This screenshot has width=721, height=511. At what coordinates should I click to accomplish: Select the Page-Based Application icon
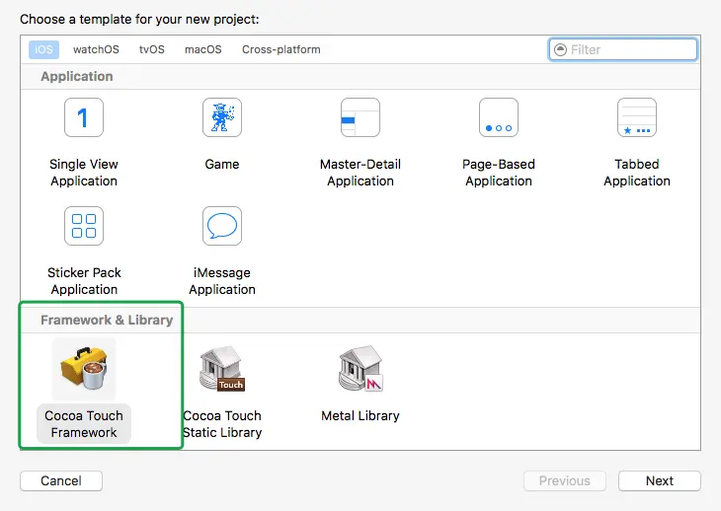499,117
